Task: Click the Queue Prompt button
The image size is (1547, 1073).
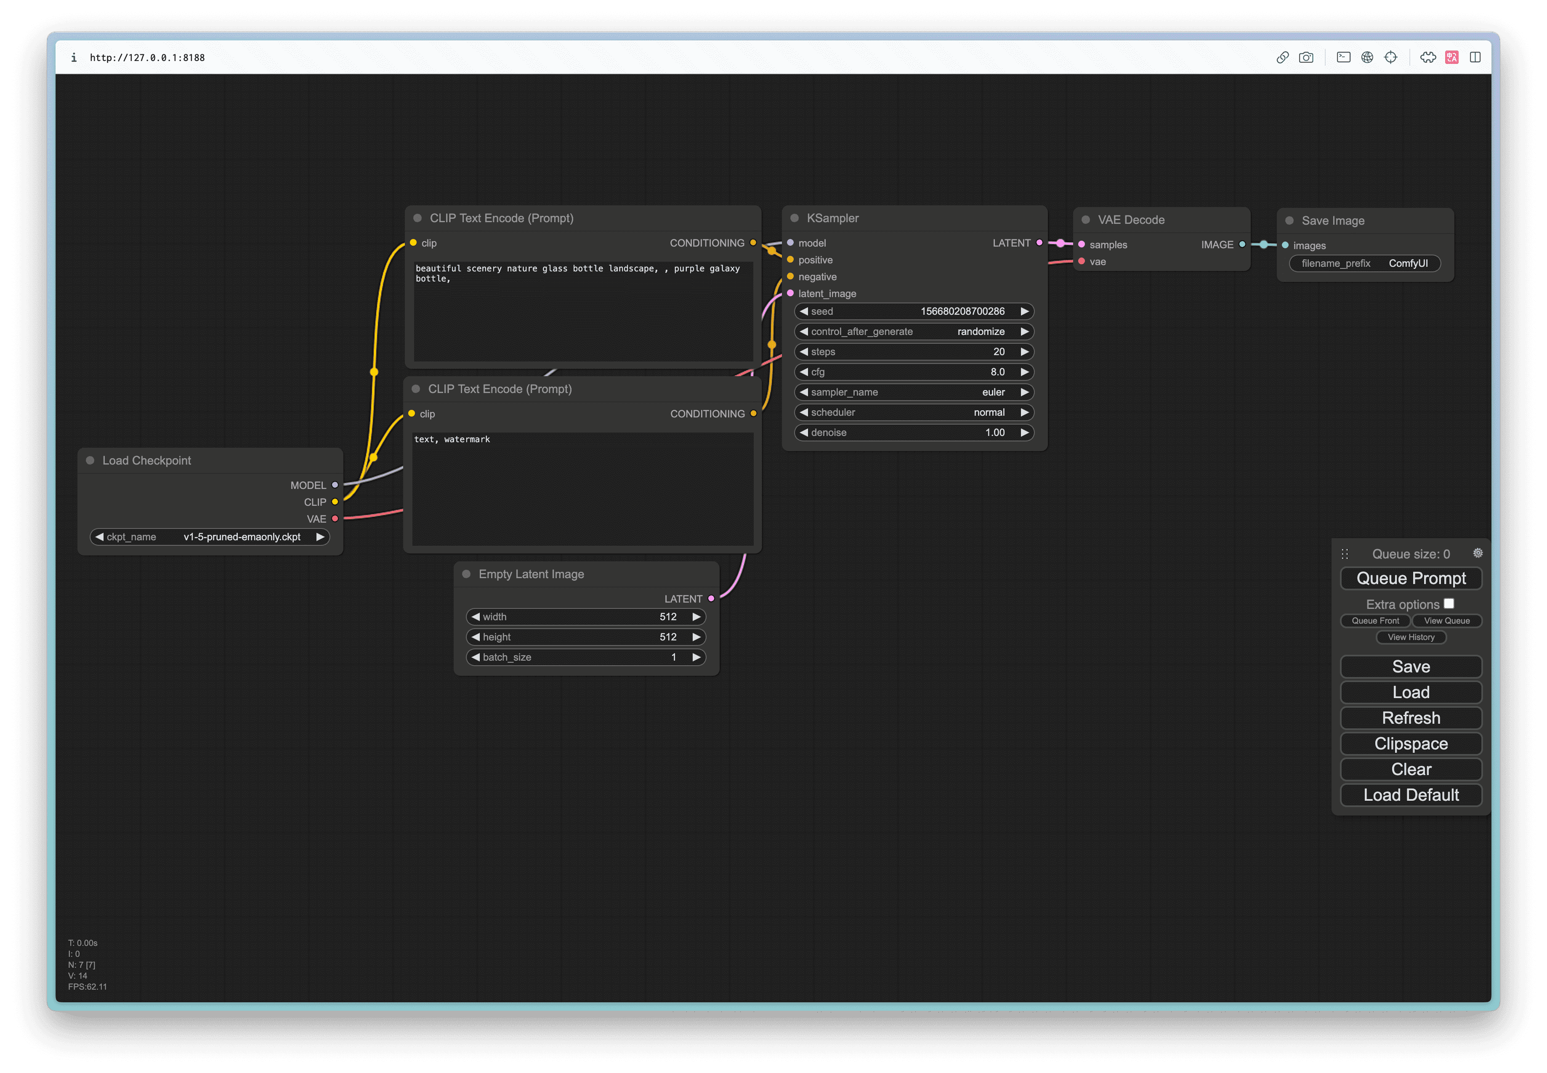Action: [1411, 578]
